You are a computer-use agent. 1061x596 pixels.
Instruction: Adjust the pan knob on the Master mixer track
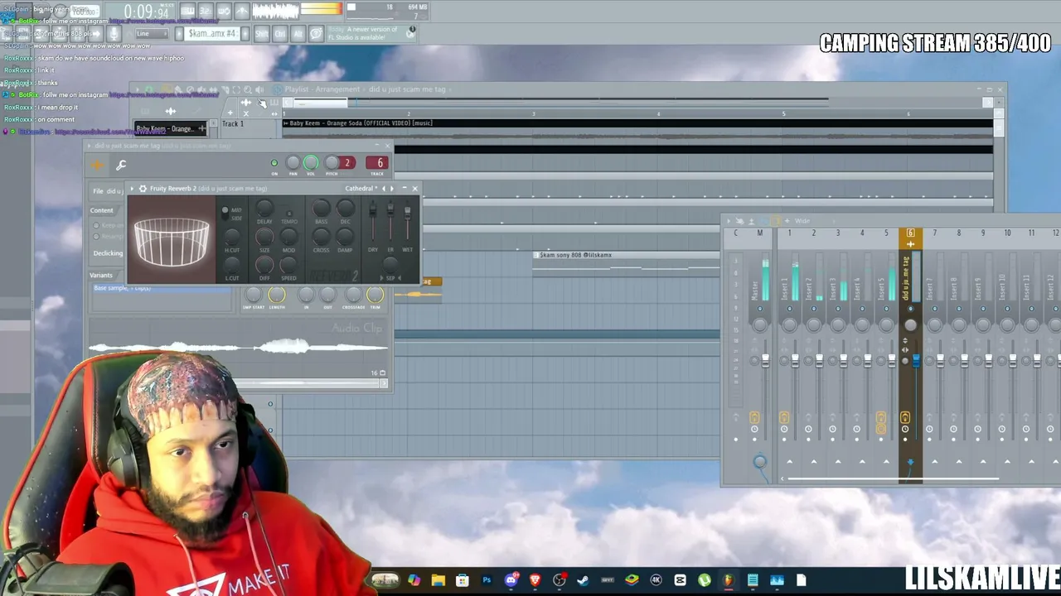pos(759,324)
